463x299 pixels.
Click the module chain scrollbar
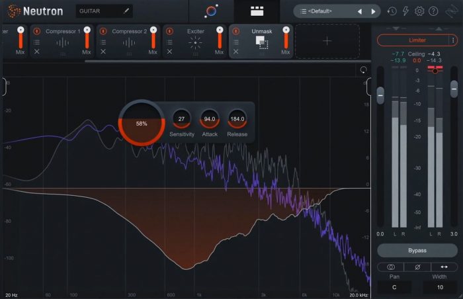coord(228,61)
